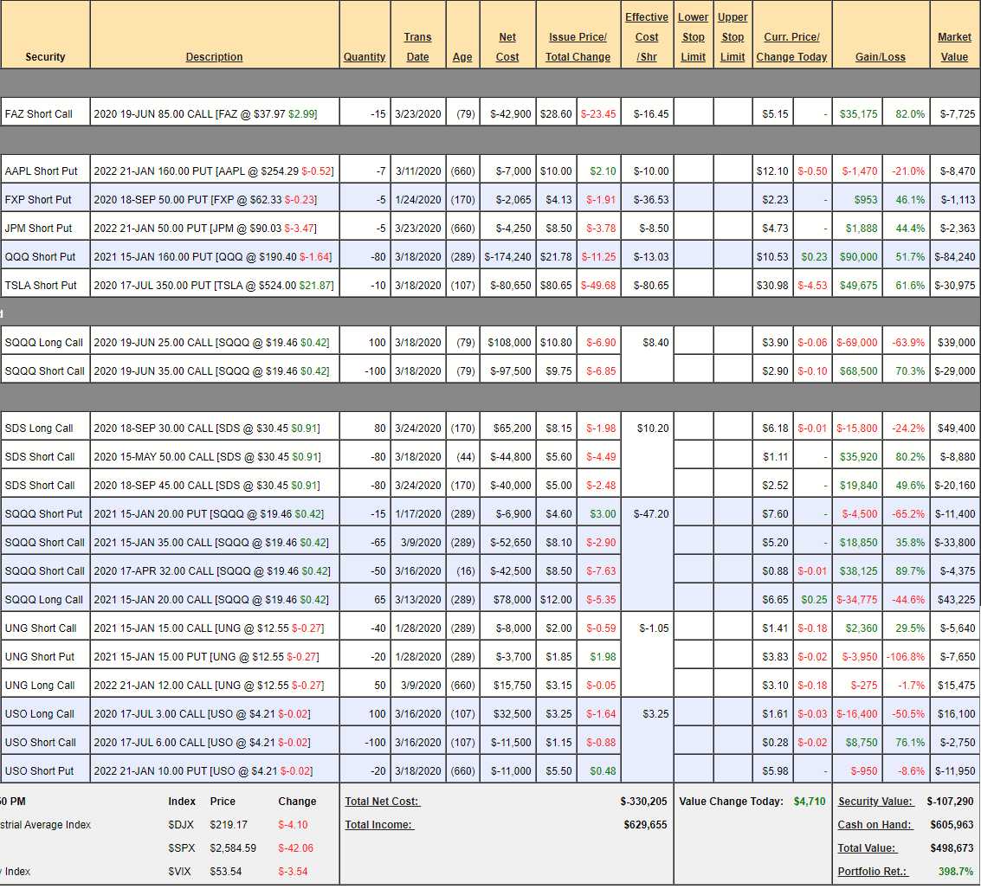This screenshot has height=889, width=981.
Task: Click the Lower Stop Limit cell for FAZ
Action: (x=693, y=114)
